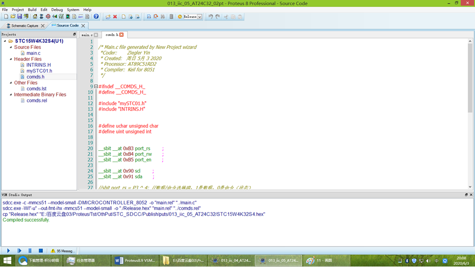
Task: Remove the project with the red X icon
Action: [x=115, y=17]
